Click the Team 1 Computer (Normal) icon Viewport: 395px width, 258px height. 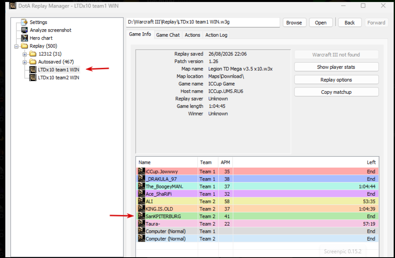(142, 231)
